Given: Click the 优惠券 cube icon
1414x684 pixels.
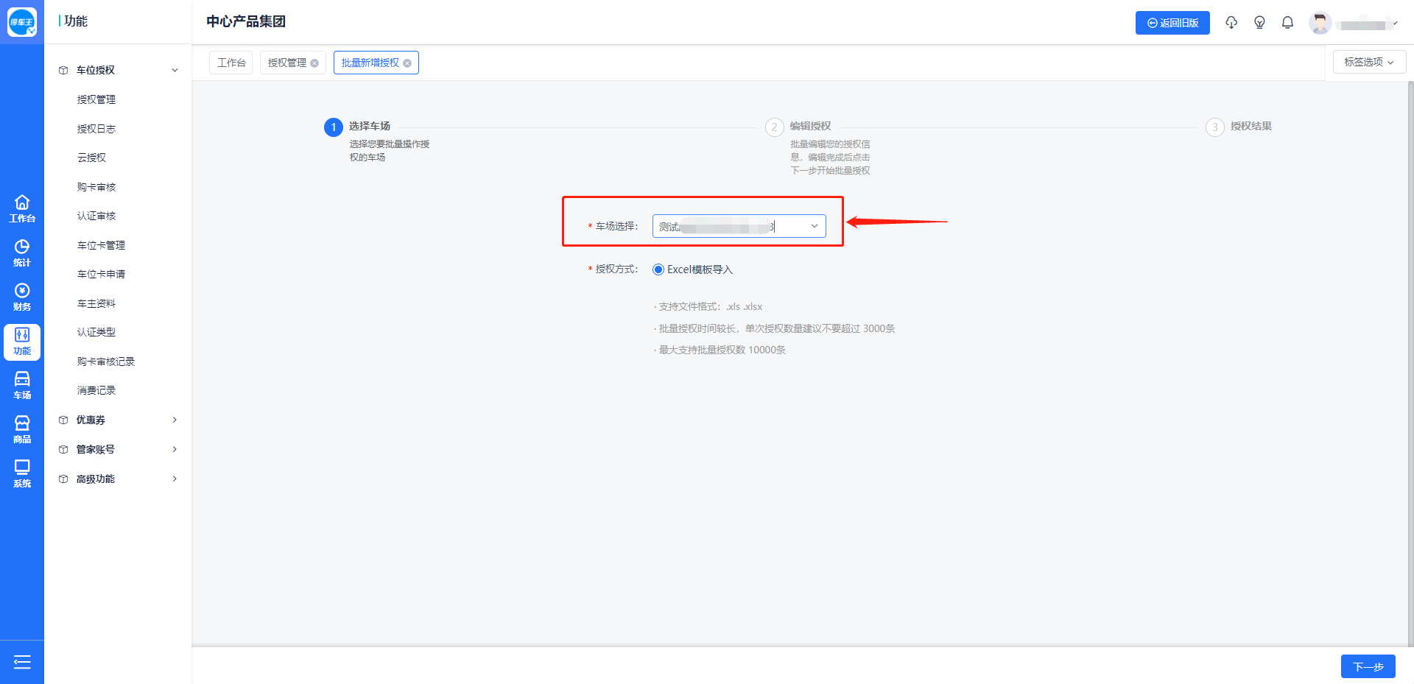Looking at the screenshot, I should coord(63,420).
